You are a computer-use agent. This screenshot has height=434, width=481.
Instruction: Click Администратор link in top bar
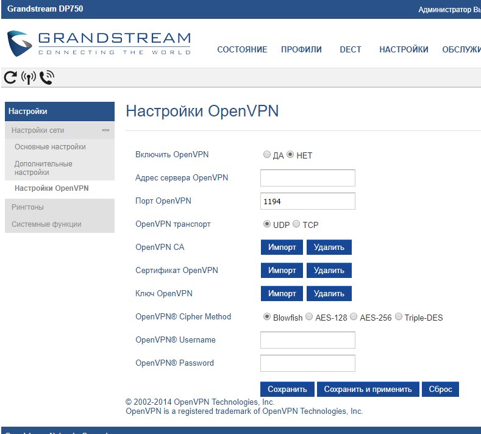coord(445,10)
